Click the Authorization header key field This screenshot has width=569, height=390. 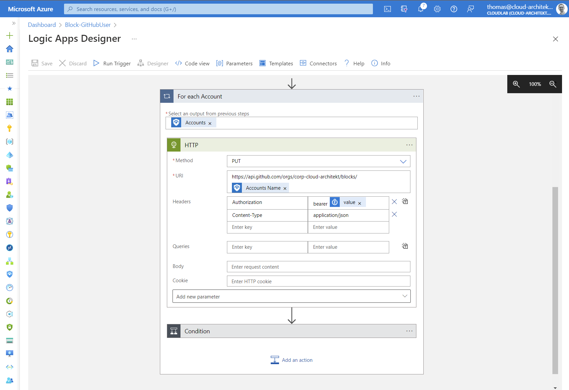[267, 202]
